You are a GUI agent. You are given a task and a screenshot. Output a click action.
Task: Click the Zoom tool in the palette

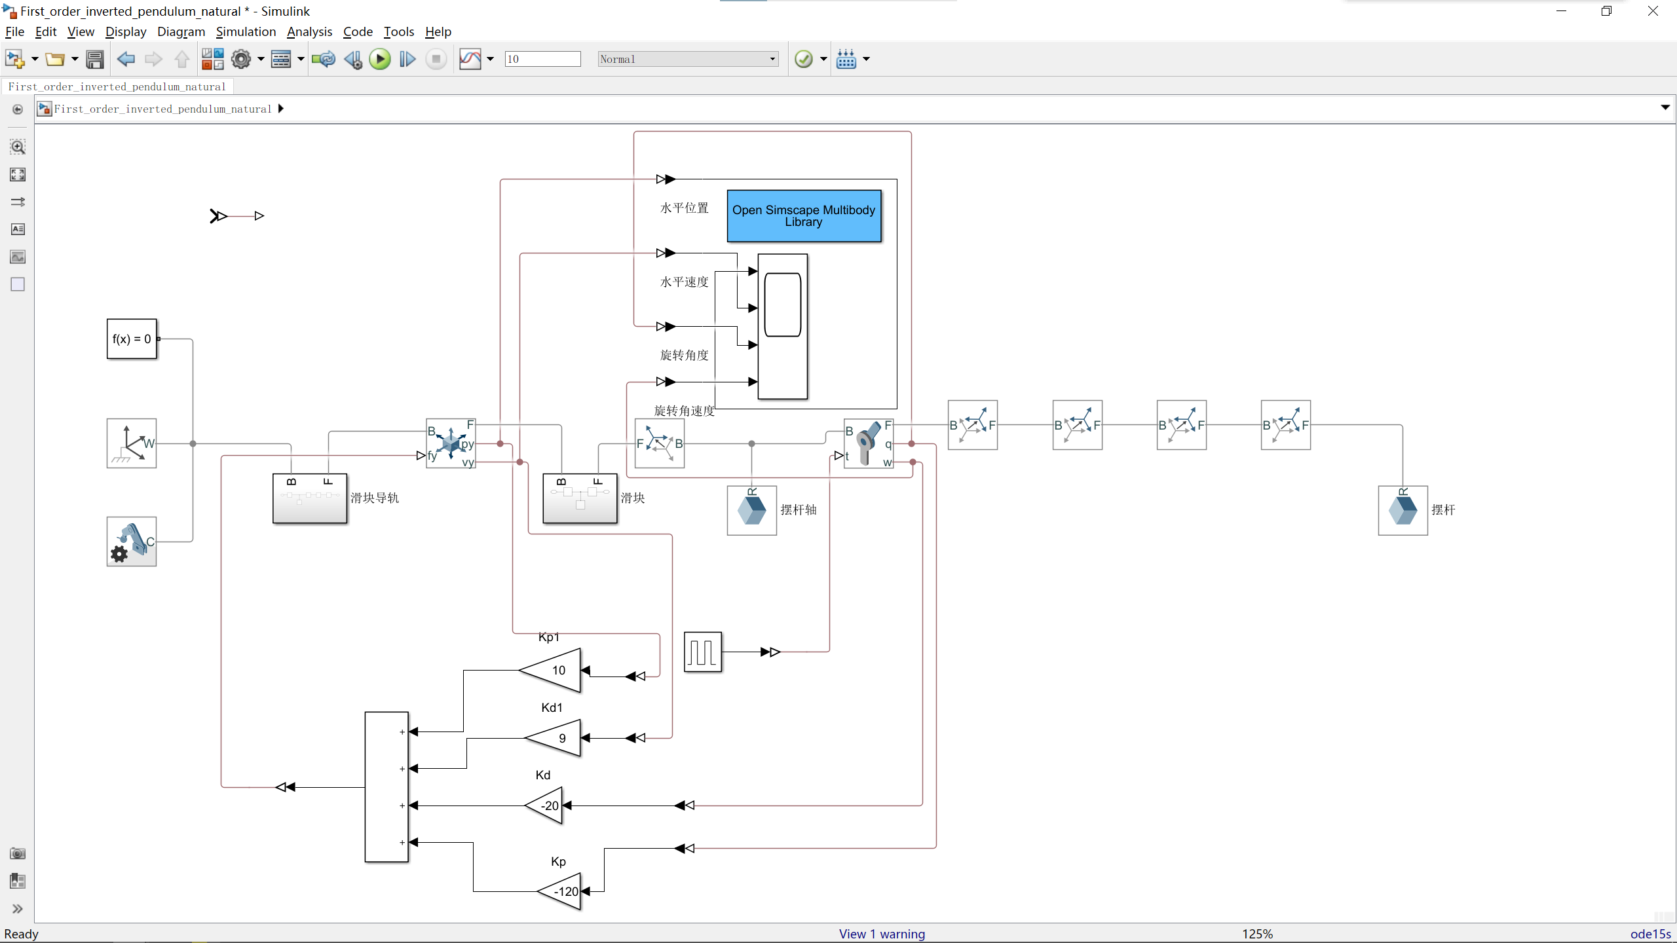18,147
